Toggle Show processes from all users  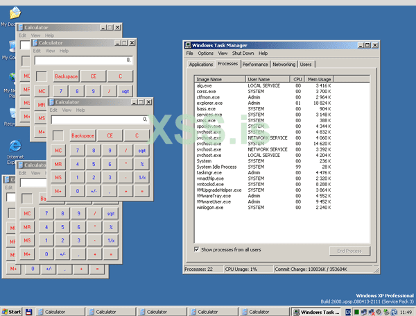click(197, 249)
